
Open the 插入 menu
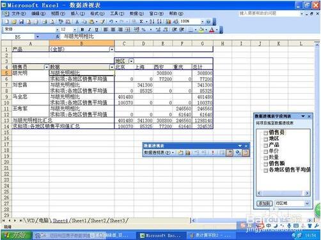click(77, 13)
